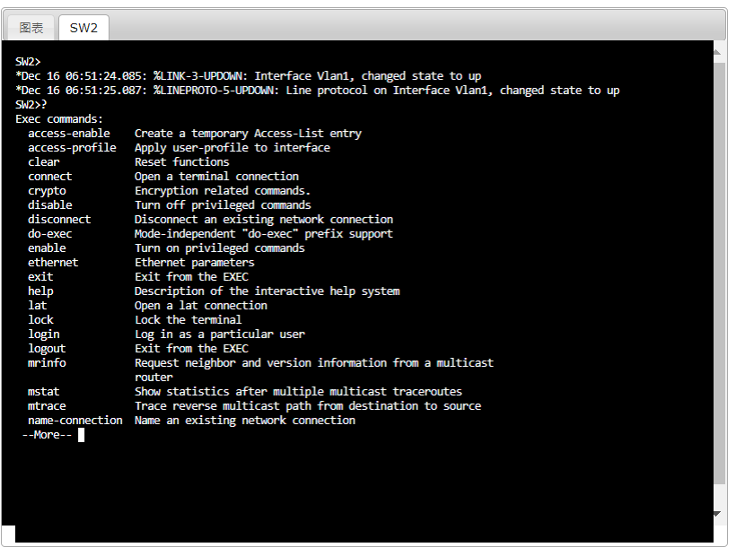Switch to the 图表 tab
736x556 pixels.
(x=31, y=28)
